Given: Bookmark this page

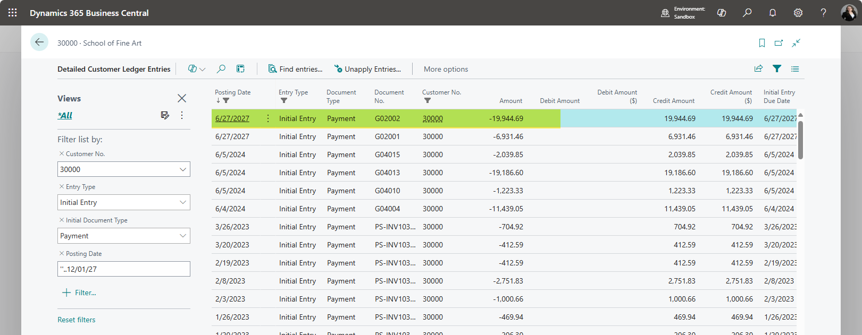Looking at the screenshot, I should click(762, 43).
